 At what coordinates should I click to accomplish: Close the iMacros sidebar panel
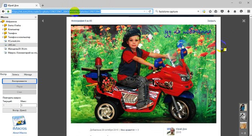(x=36, y=17)
